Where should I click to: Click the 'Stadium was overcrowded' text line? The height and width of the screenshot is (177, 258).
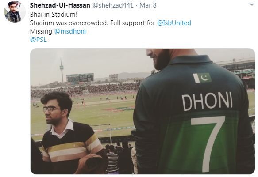coord(69,23)
